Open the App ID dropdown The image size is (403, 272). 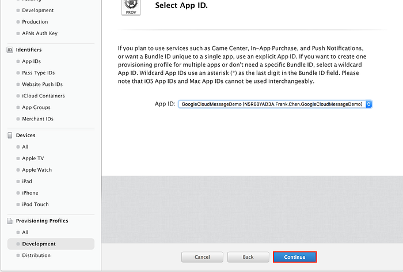coord(275,104)
